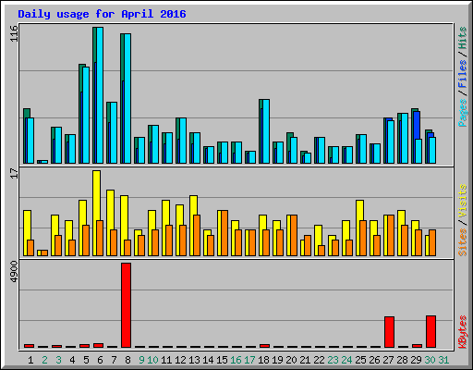Click day 17 on the x-axis

point(249,360)
